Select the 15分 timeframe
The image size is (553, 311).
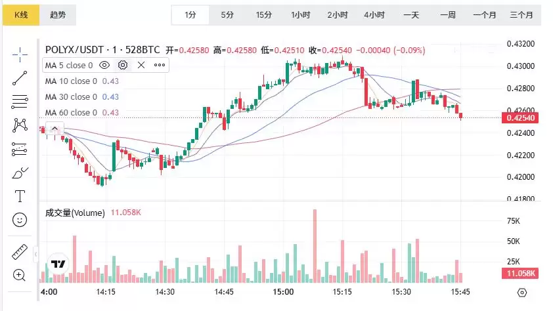[264, 14]
